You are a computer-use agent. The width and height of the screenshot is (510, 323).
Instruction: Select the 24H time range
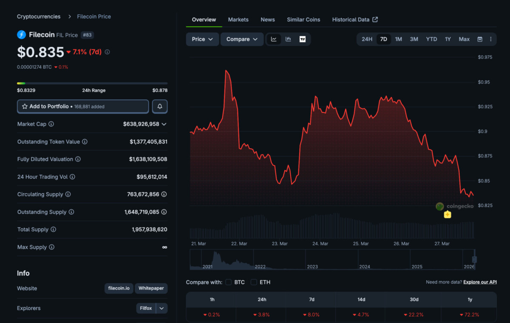[x=367, y=39]
